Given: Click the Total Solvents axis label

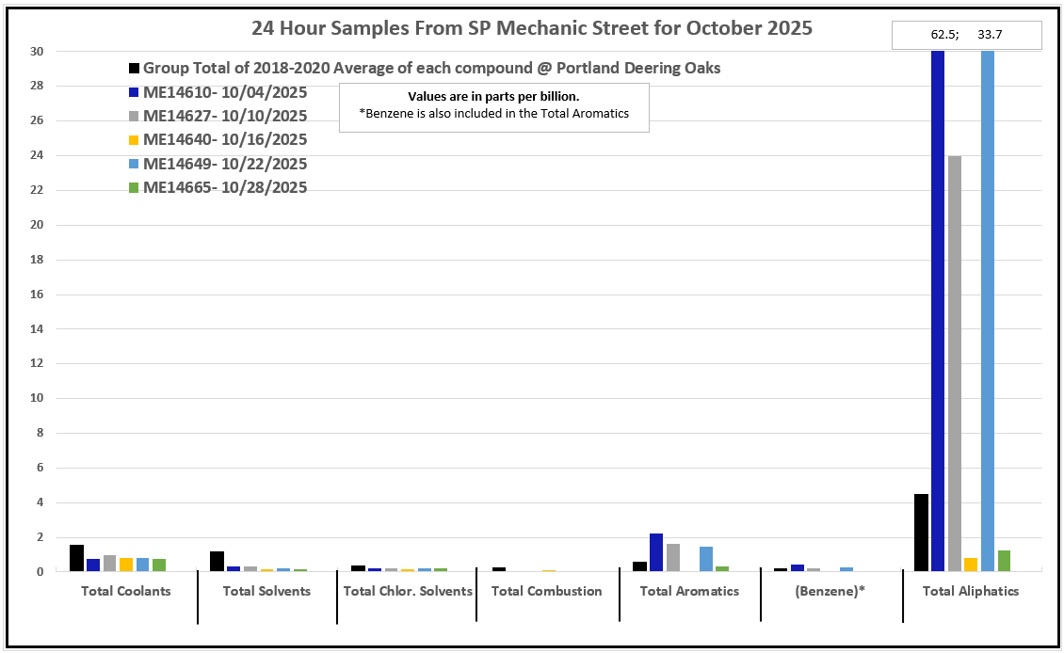Looking at the screenshot, I should tap(266, 591).
